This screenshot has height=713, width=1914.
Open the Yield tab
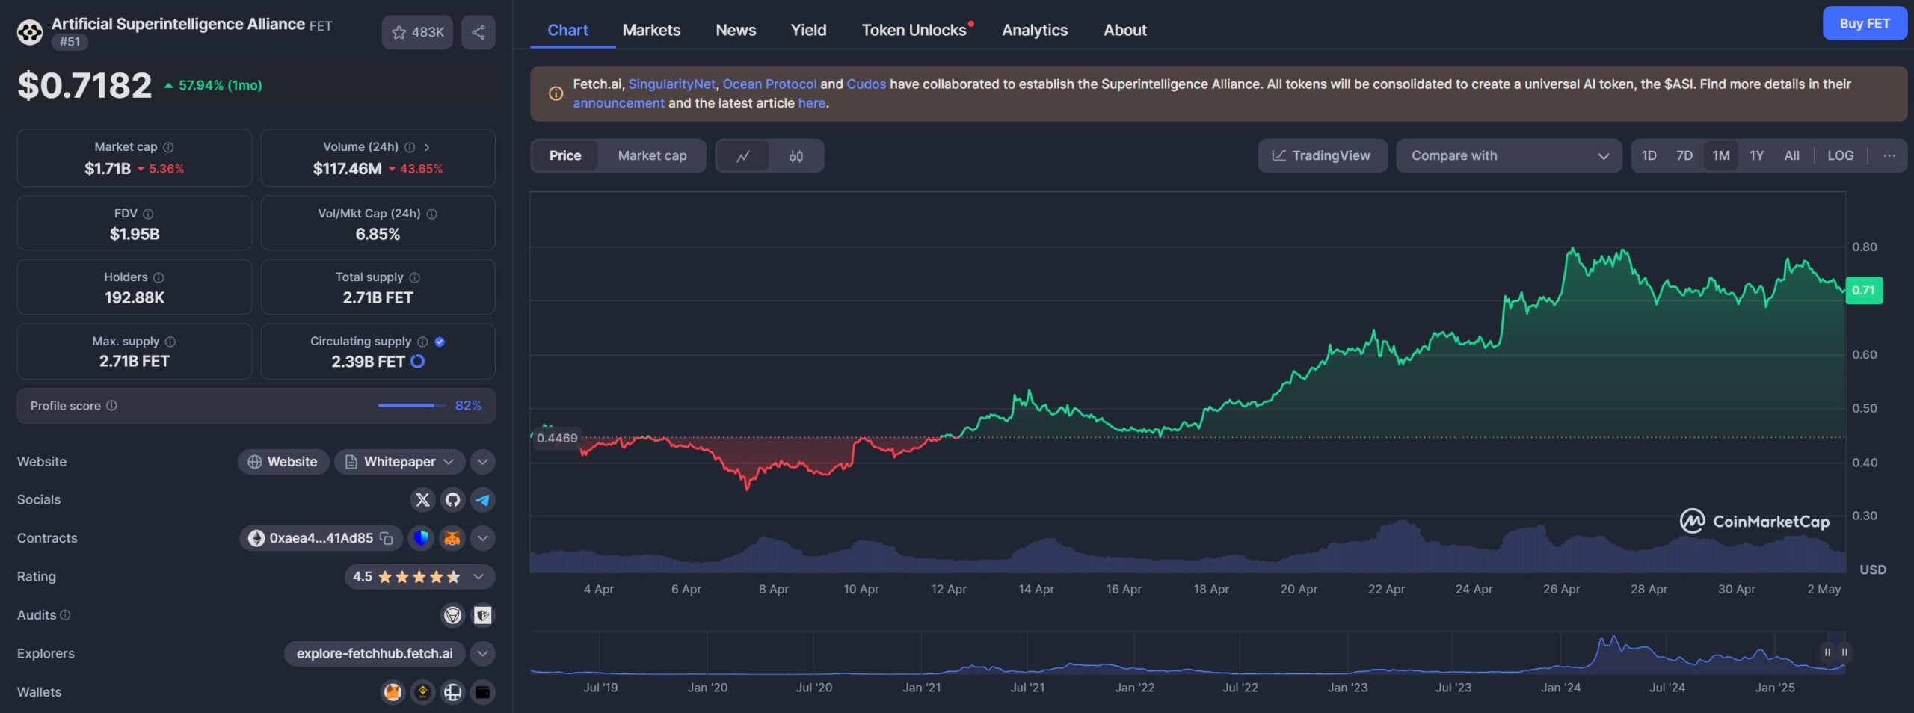[x=808, y=30]
